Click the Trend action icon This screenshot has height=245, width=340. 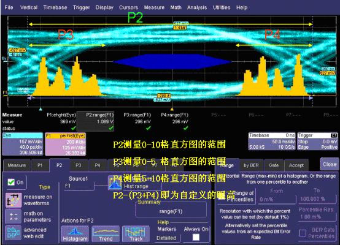coord(106,234)
